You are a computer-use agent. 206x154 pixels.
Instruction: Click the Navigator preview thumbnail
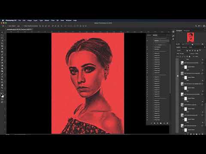[191, 37]
